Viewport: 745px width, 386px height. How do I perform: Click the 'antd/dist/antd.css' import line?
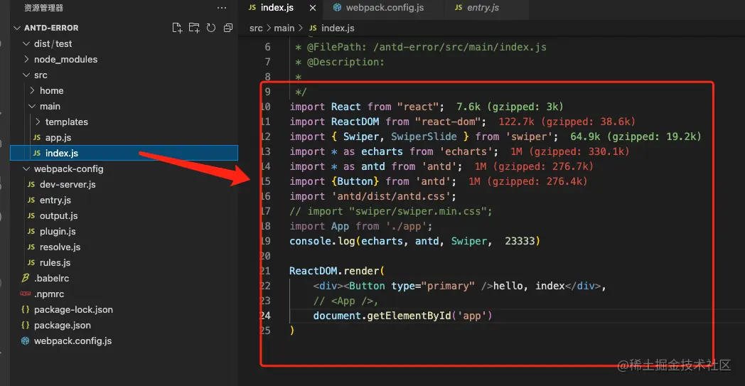pos(373,196)
